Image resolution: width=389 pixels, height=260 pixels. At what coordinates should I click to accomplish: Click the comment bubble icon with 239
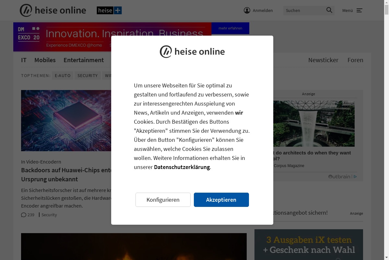[x=24, y=215]
